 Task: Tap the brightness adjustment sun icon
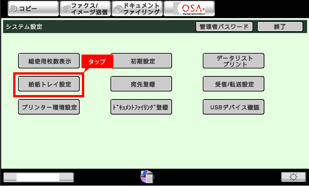pyautogui.click(x=293, y=177)
